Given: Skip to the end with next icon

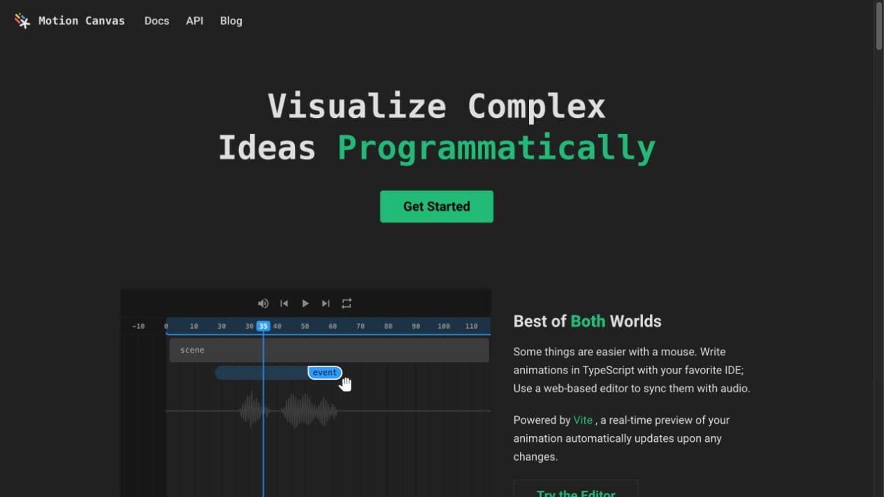Looking at the screenshot, I should tap(326, 303).
